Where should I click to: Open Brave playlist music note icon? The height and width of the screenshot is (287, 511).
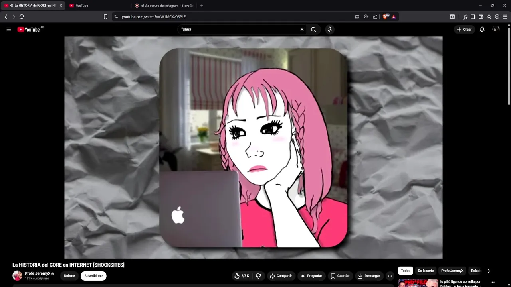click(x=465, y=17)
